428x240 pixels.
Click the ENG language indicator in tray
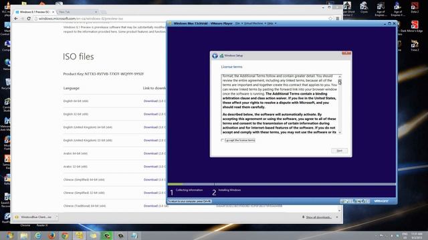pos(405,235)
